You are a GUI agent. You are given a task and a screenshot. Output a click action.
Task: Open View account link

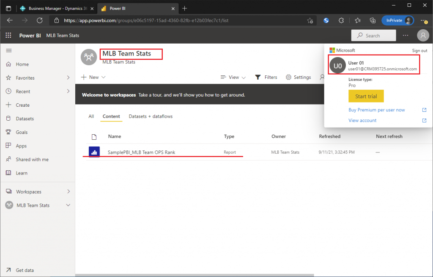pos(362,120)
